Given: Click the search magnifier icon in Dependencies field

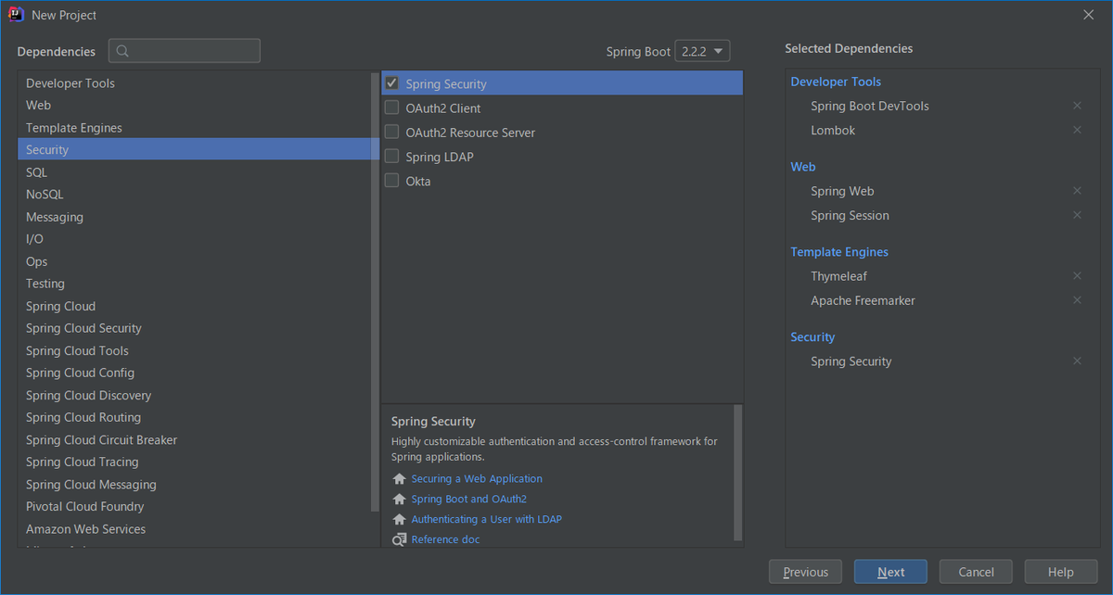Looking at the screenshot, I should click(x=123, y=51).
